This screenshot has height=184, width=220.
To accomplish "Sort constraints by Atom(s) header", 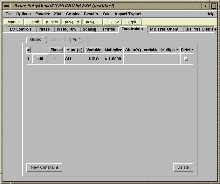I will tap(74, 50).
